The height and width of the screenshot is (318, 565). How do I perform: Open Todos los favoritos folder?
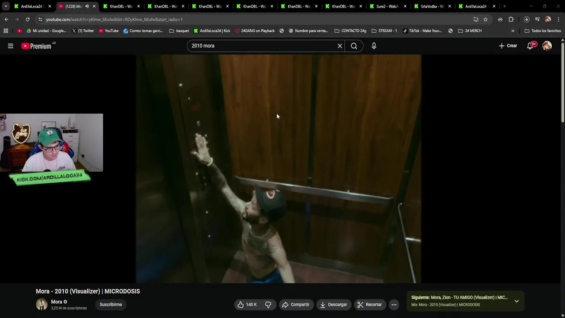tap(542, 31)
